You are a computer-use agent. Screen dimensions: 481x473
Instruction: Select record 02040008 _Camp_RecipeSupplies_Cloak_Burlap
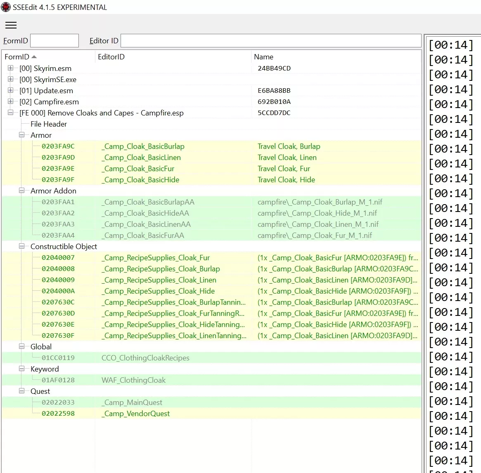[x=212, y=269]
